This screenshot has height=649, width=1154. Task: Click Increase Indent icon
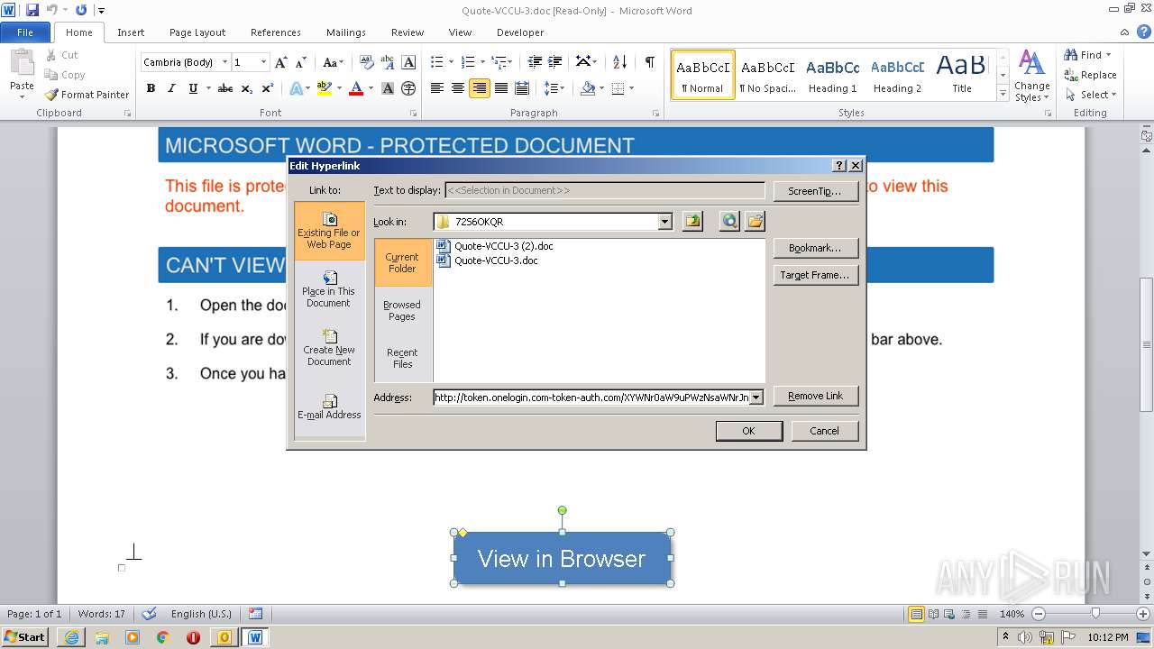point(555,62)
